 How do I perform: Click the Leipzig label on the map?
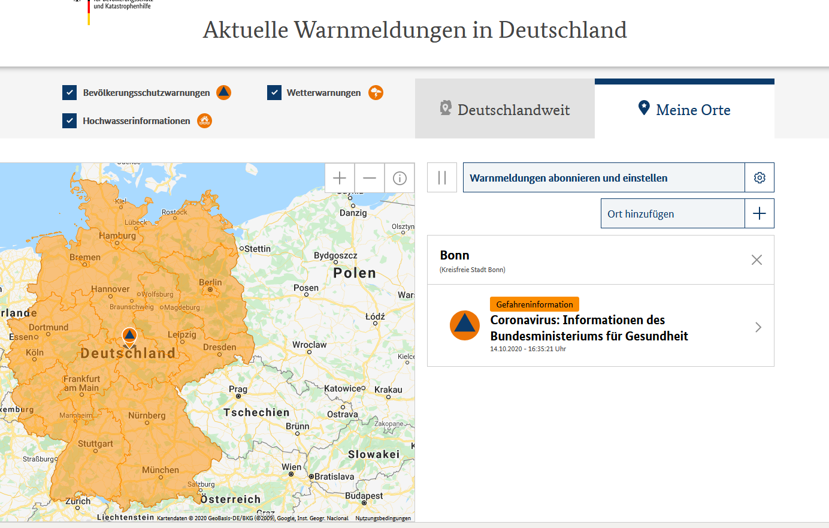click(x=182, y=334)
